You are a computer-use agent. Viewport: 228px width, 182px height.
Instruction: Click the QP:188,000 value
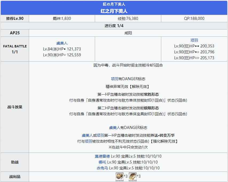coord(194,18)
